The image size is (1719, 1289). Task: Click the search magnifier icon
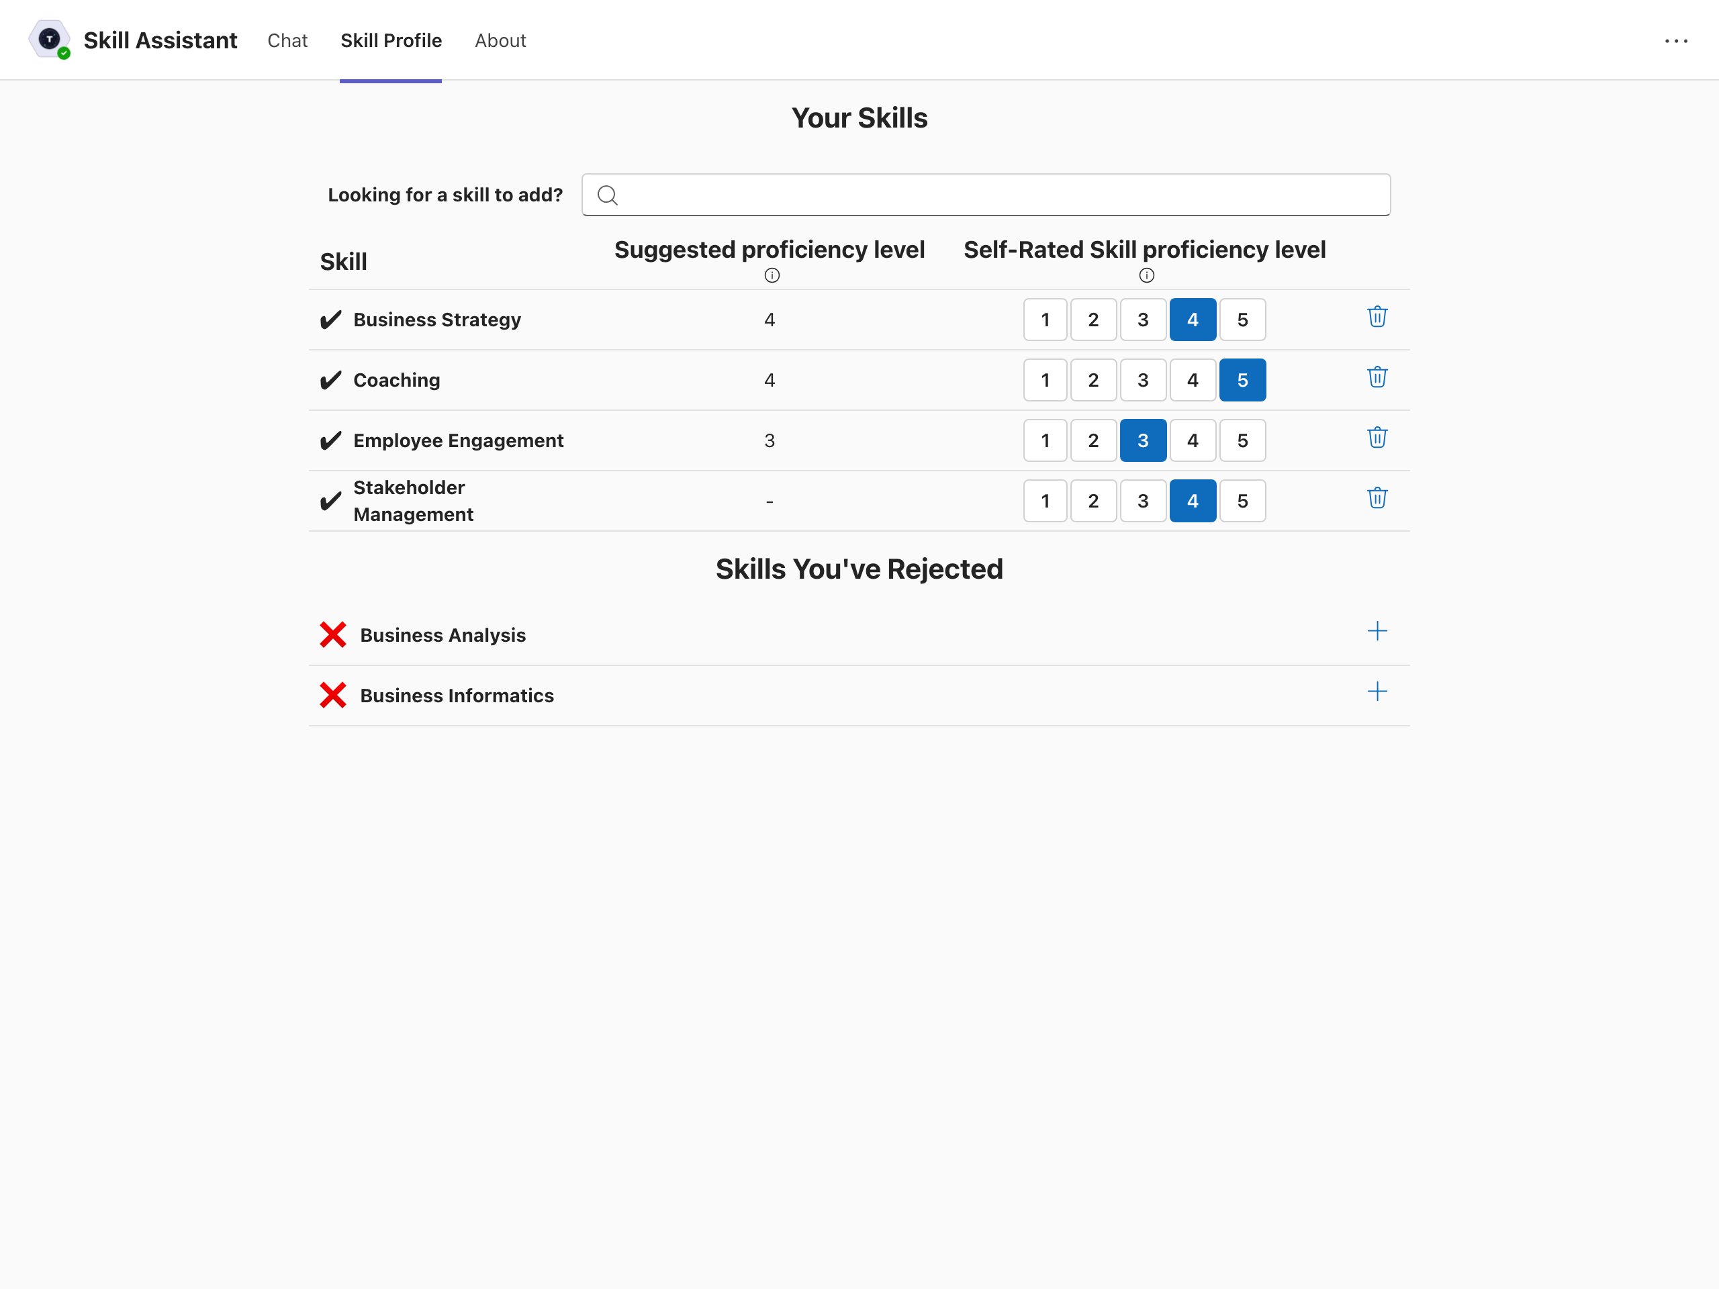coord(608,195)
